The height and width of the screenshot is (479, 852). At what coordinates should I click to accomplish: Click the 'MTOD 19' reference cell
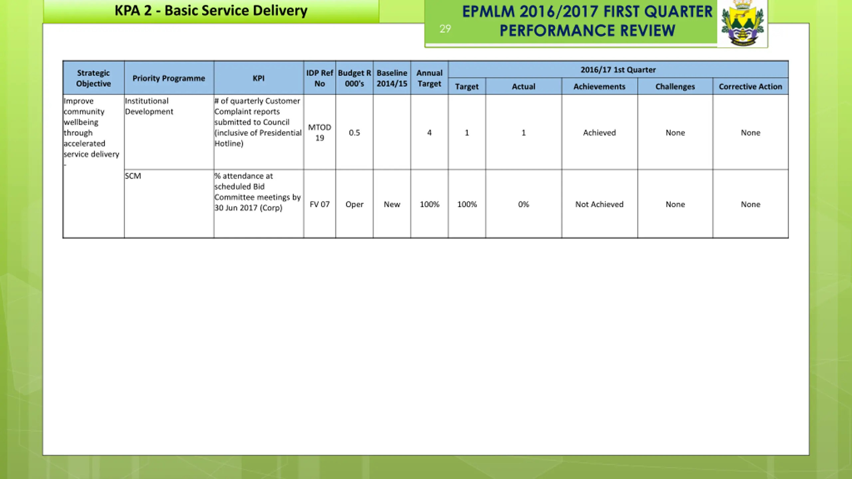(x=319, y=132)
